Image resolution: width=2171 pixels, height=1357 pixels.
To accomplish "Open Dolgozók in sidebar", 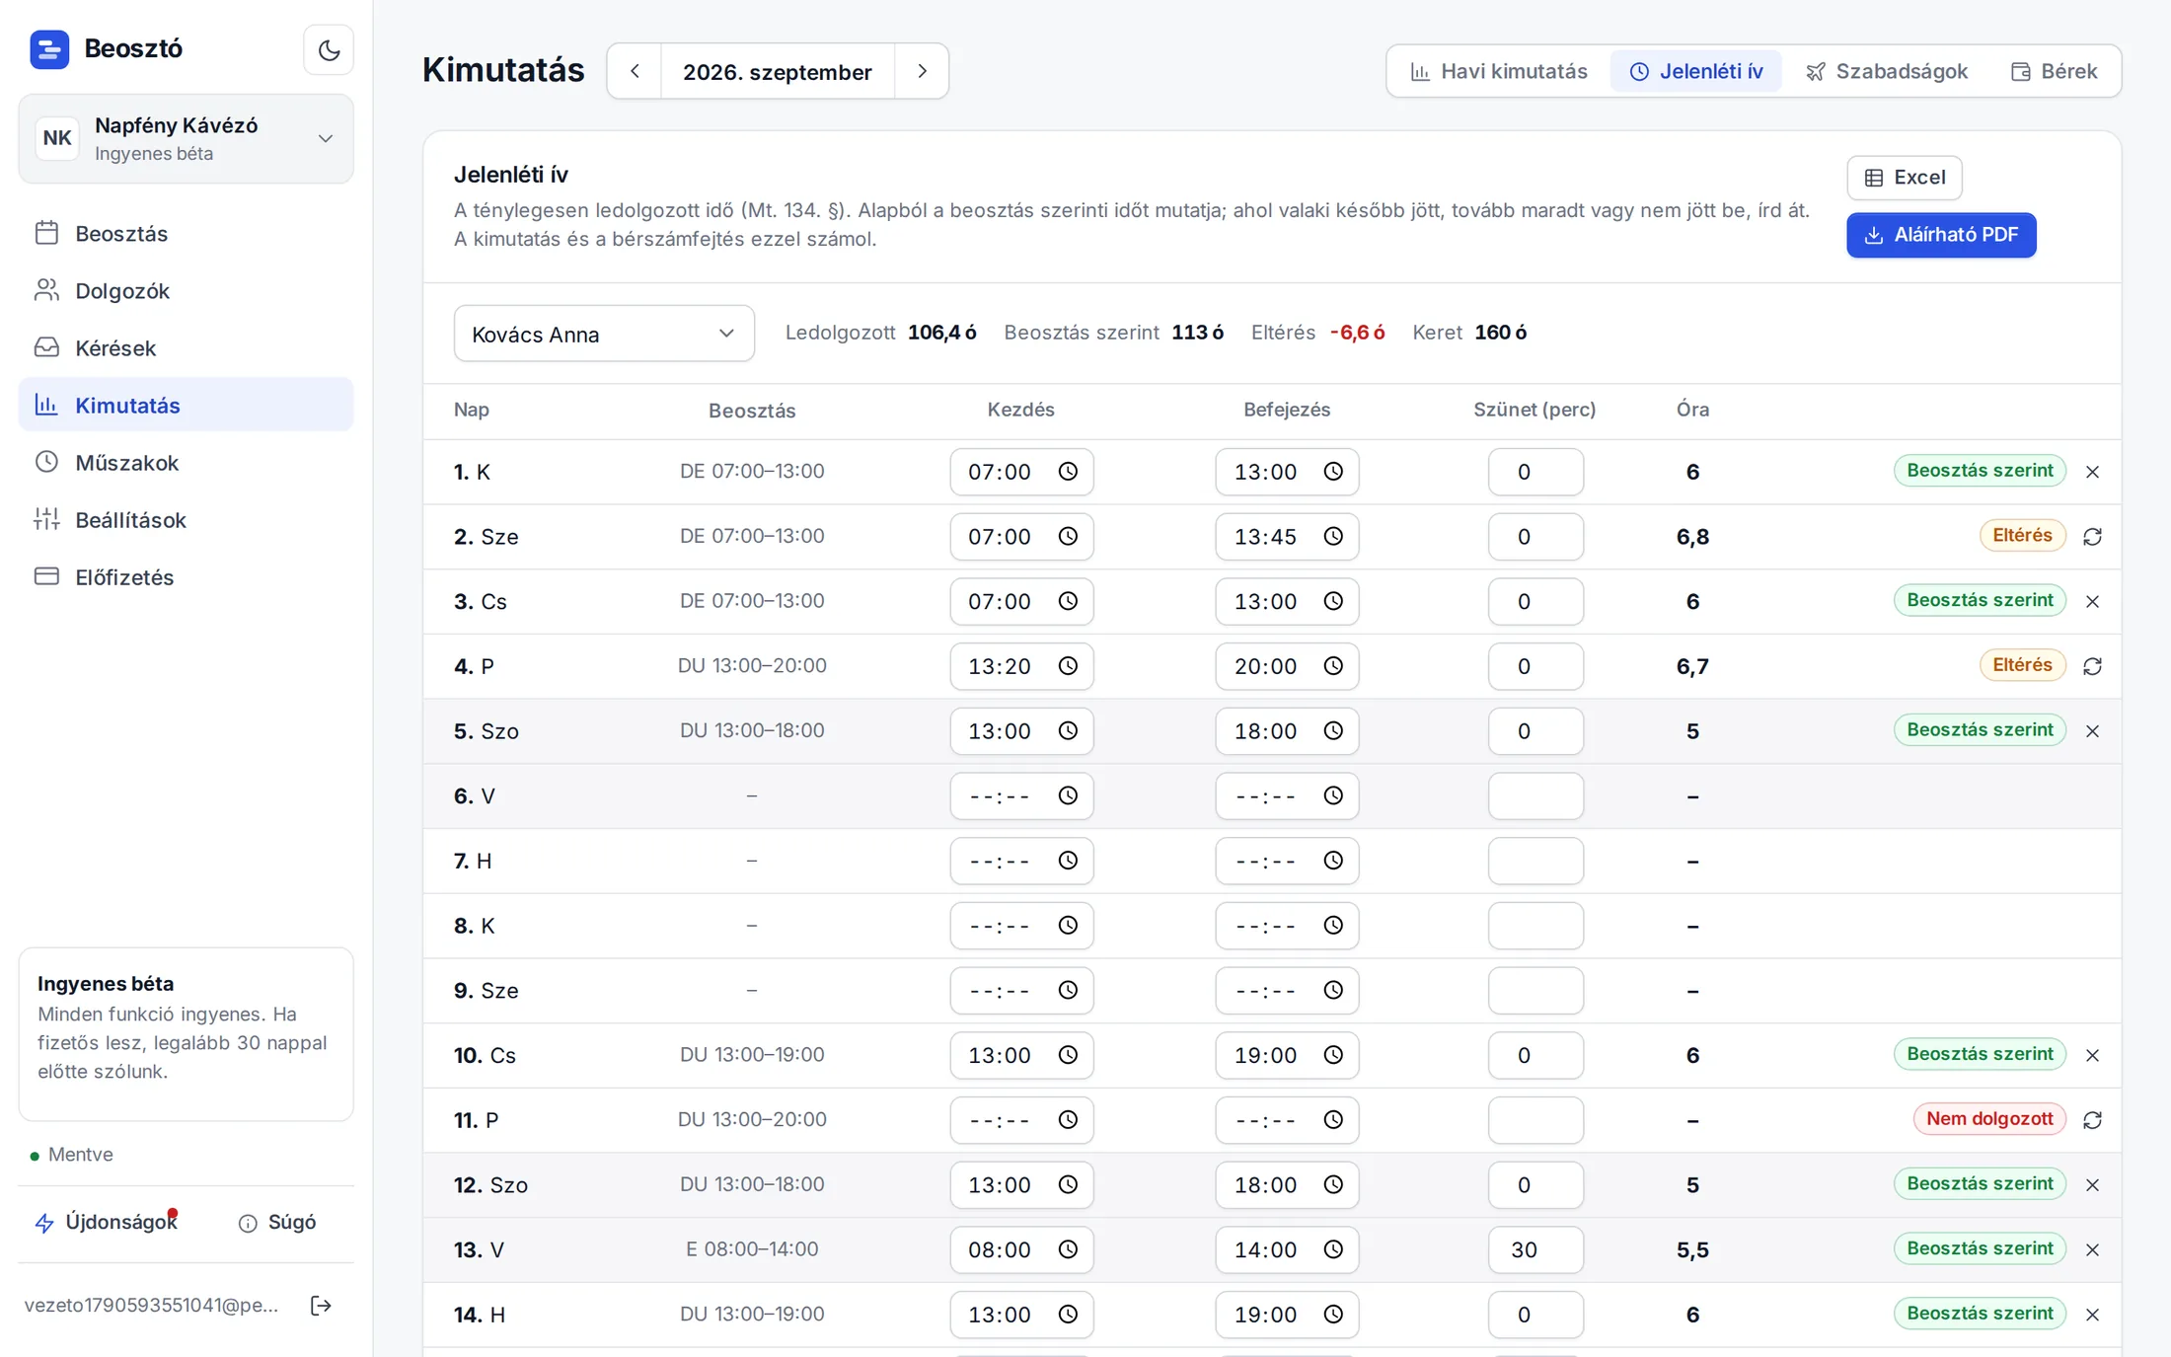I will 186,291.
